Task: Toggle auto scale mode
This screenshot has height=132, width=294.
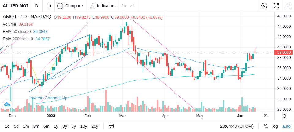Action: click(x=286, y=127)
